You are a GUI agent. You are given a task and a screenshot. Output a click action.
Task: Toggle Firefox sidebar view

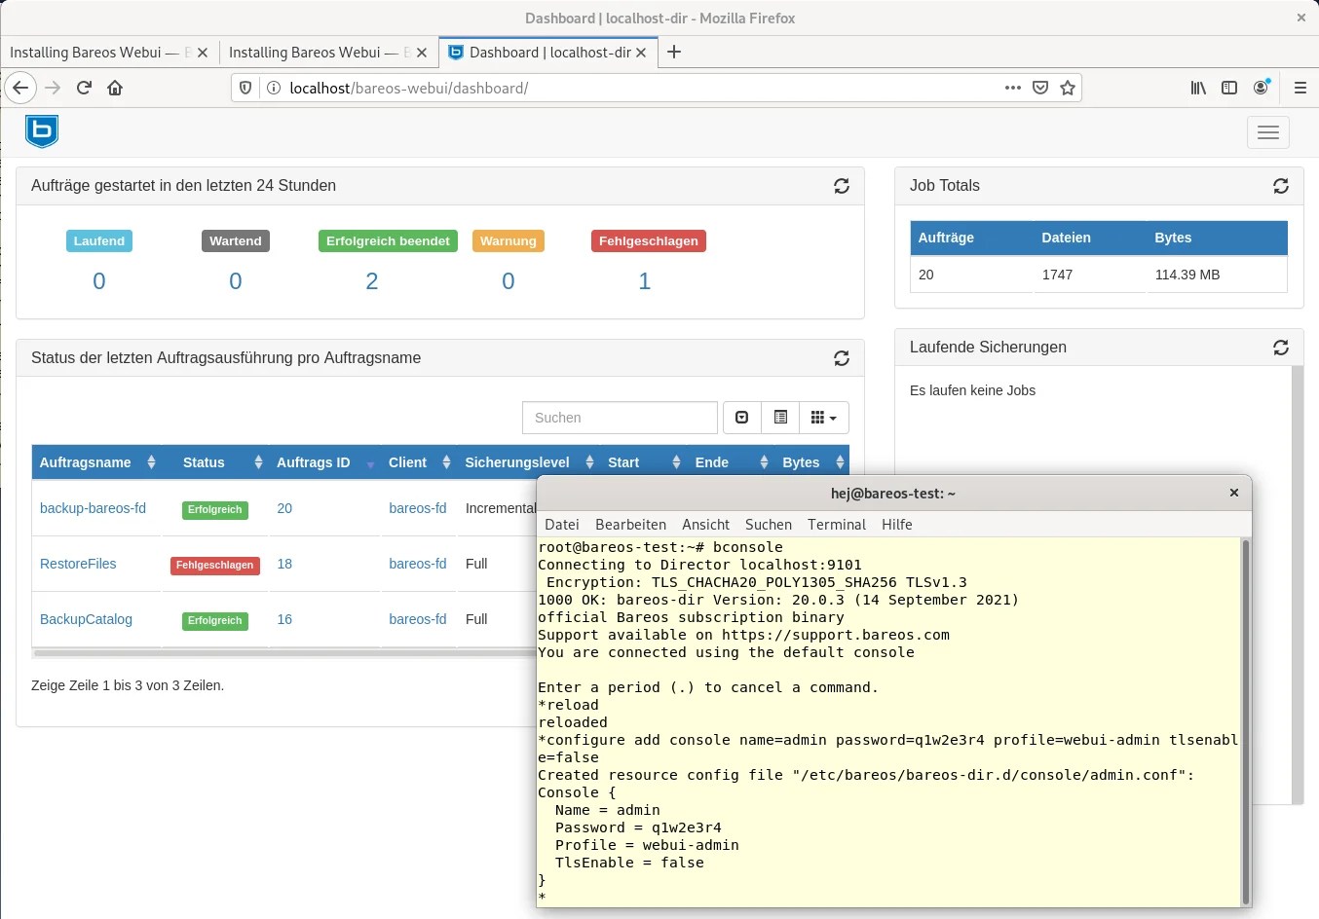coord(1229,88)
